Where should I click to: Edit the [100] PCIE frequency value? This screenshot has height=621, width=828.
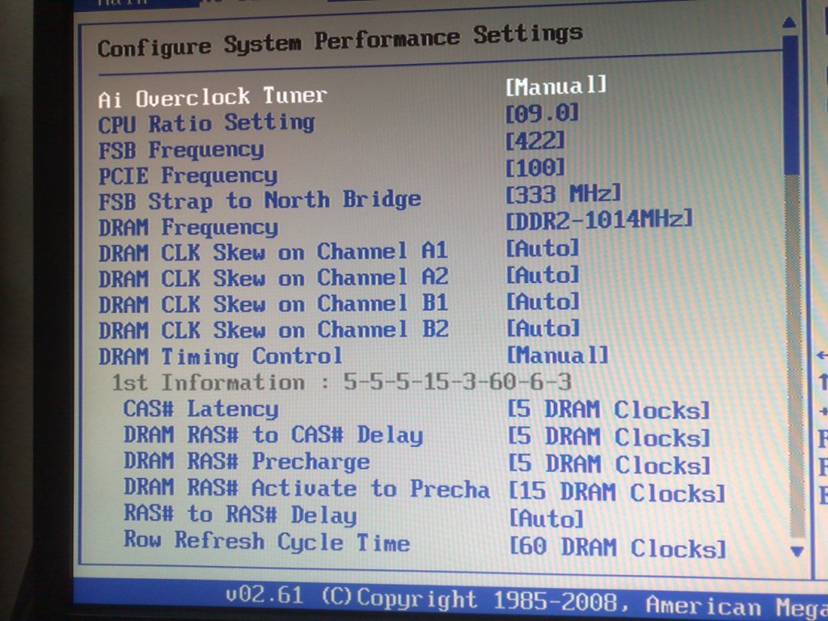(x=535, y=167)
